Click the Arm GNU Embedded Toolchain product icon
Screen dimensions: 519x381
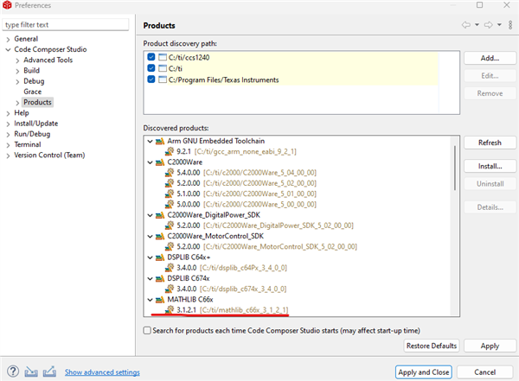[160, 141]
